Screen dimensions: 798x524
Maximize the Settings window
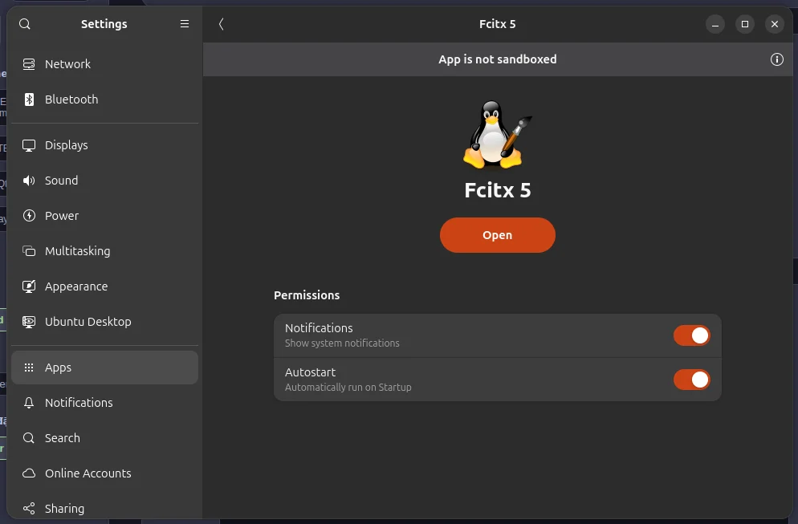(744, 24)
